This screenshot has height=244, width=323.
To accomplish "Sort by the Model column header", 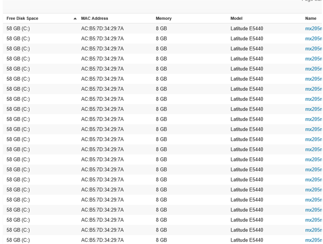I will point(235,18).
